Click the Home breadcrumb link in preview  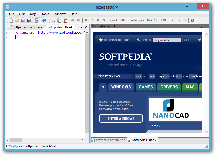pyautogui.click(x=154, y=126)
